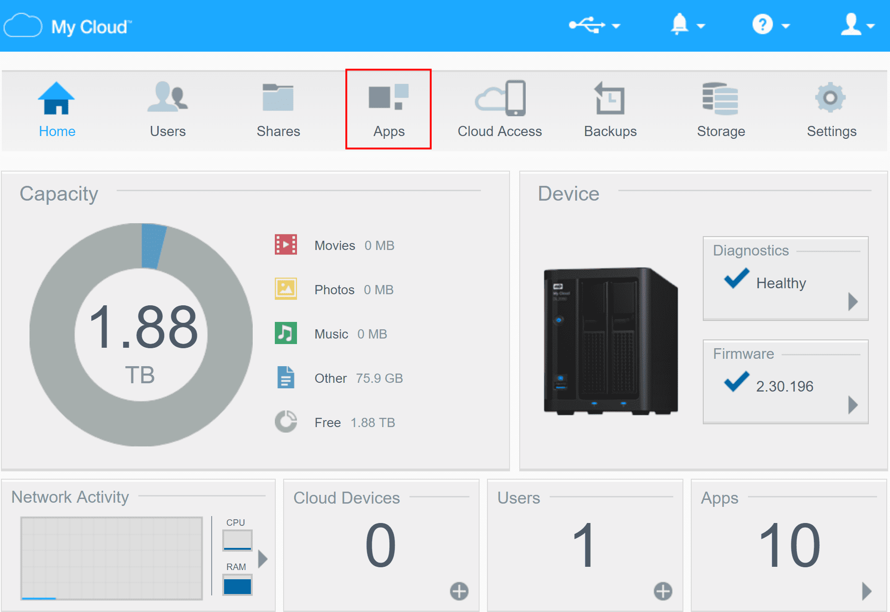890x612 pixels.
Task: Add a user with plus button
Action: 663,591
